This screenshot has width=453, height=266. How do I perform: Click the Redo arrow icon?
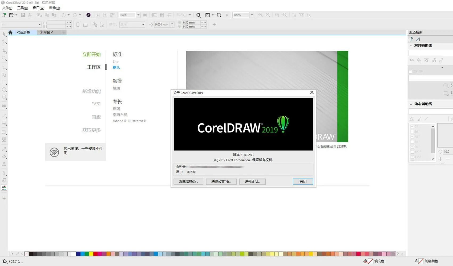75,15
